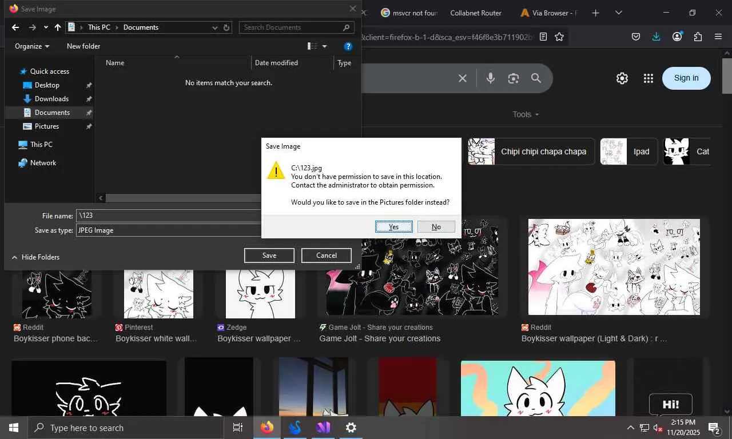Image resolution: width=732 pixels, height=439 pixels.
Task: Go back in the Save Image dialog
Action: 15,27
